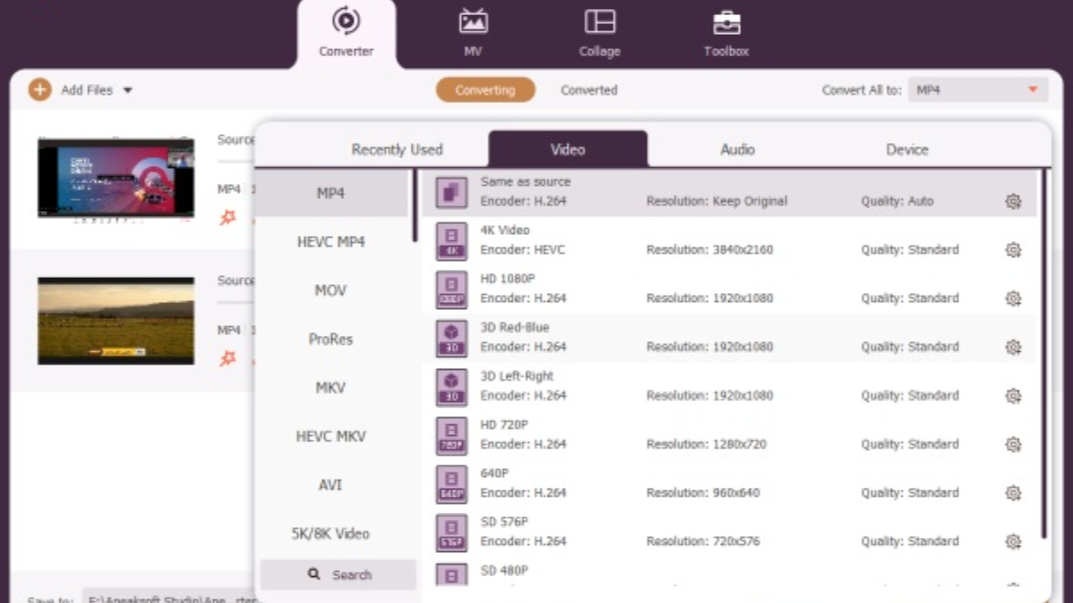This screenshot has height=603, width=1073.
Task: Open the Converter tab
Action: 346,33
